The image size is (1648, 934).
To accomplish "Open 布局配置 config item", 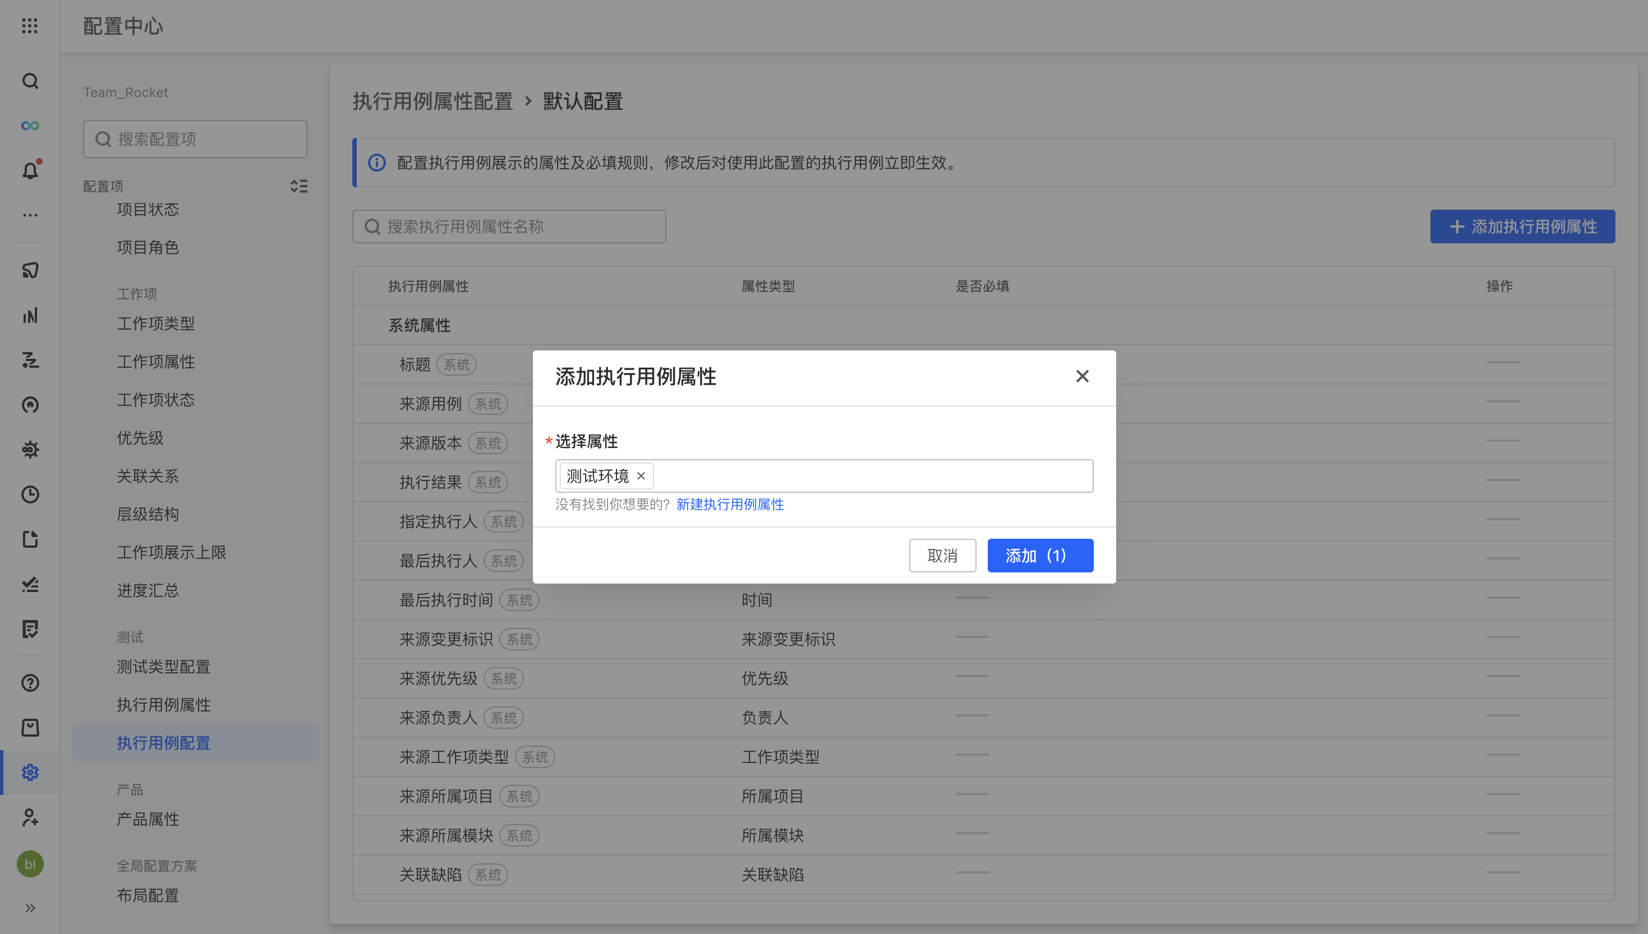I will tap(148, 895).
